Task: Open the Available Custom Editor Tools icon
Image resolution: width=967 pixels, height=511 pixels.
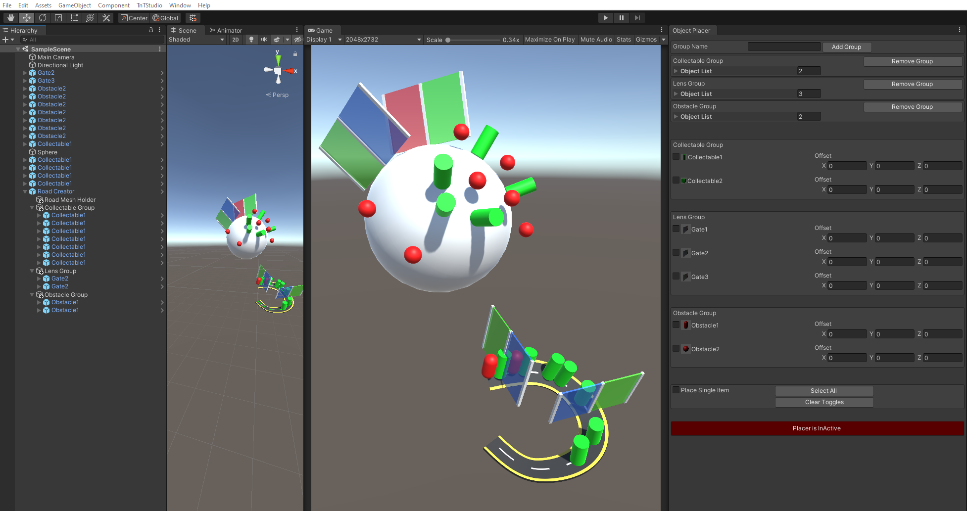Action: point(106,18)
